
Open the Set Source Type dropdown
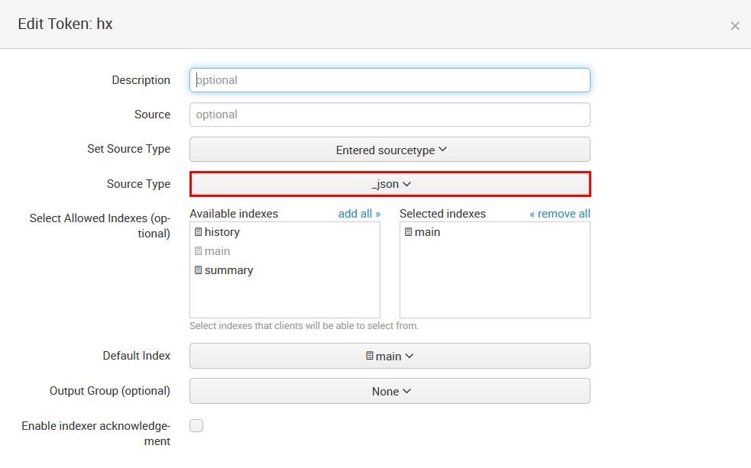tap(390, 150)
